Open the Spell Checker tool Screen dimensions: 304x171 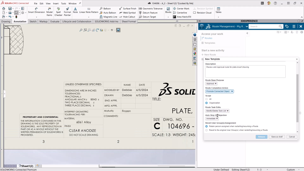(58, 12)
